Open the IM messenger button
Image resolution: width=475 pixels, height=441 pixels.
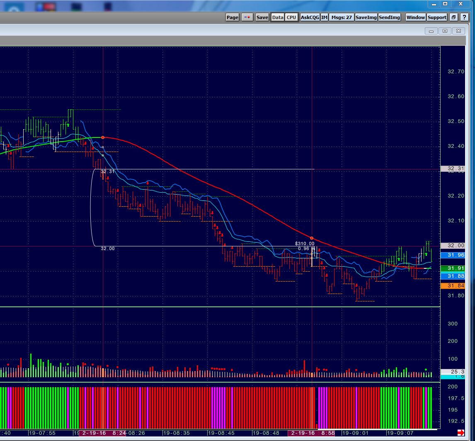coord(324,17)
